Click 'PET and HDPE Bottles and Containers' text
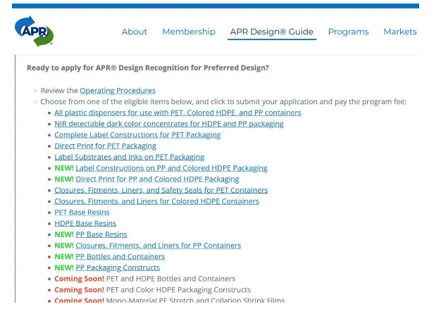Image resolution: width=446 pixels, height=309 pixels. (x=171, y=279)
